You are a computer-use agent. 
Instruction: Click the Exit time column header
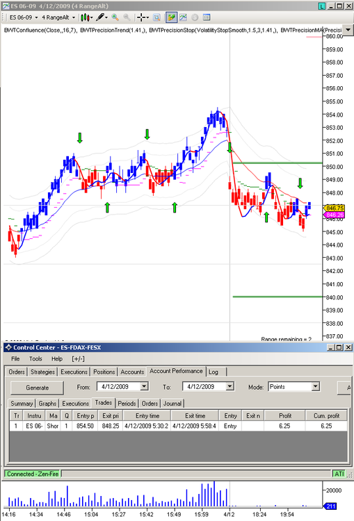(x=195, y=415)
